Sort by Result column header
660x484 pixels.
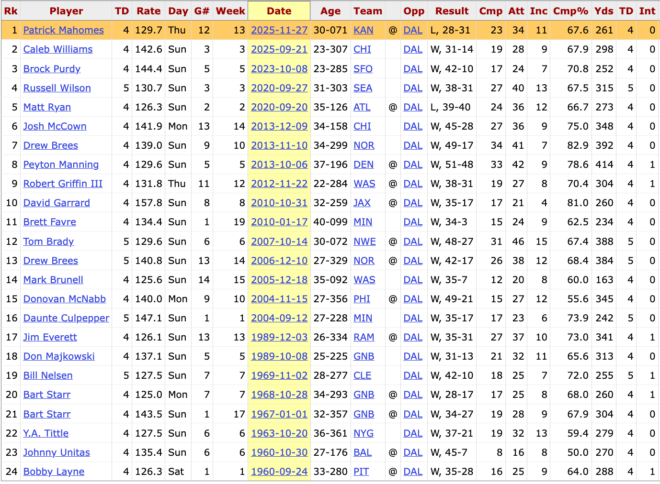(x=452, y=11)
